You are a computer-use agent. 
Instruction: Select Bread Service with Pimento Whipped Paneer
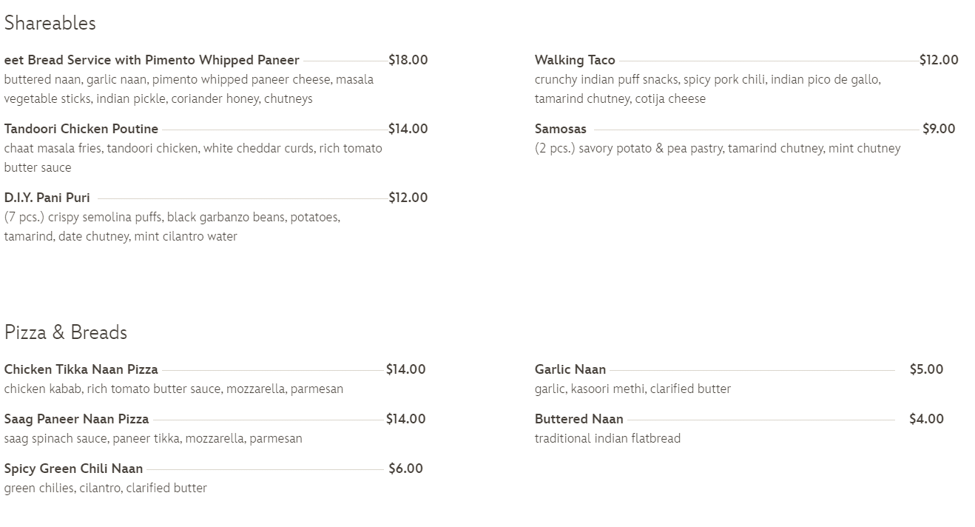click(x=152, y=60)
